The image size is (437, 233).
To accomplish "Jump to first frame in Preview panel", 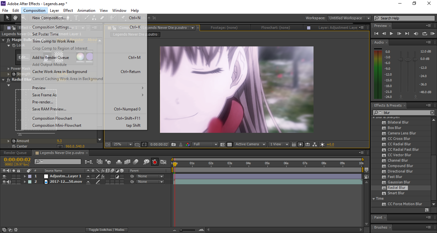I will coord(377,34).
